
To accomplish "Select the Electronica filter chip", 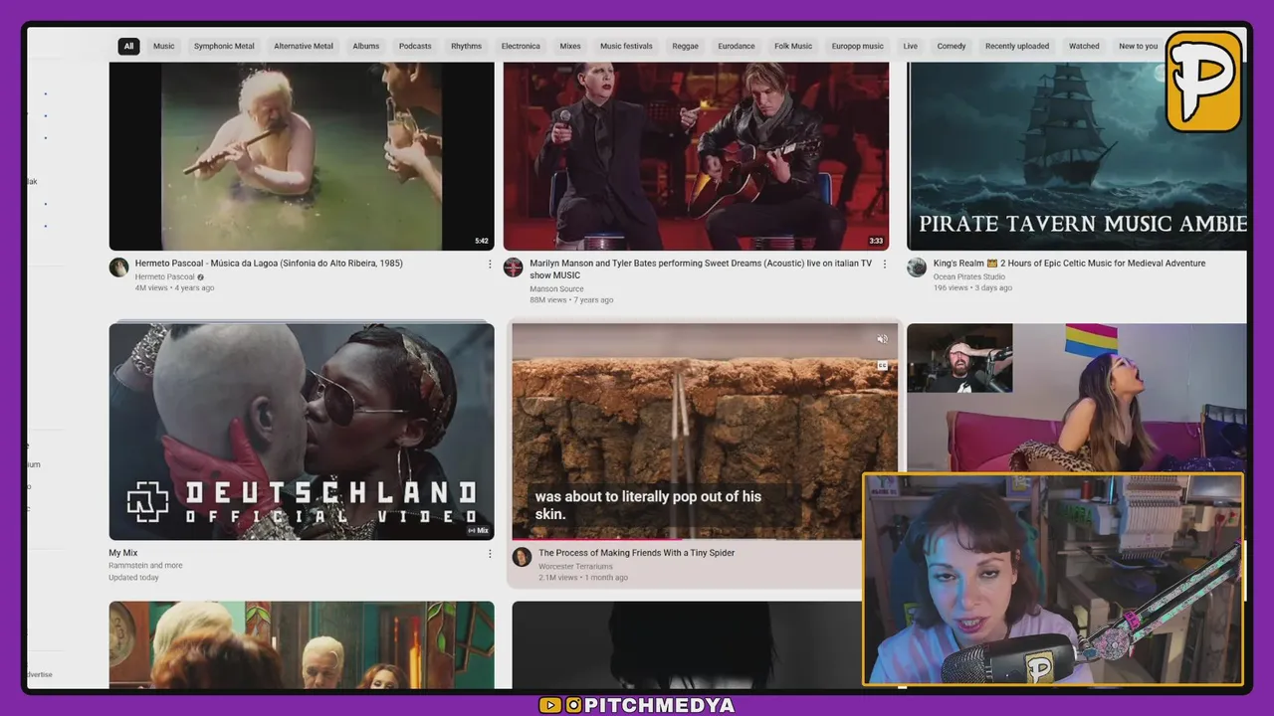I will click(521, 46).
